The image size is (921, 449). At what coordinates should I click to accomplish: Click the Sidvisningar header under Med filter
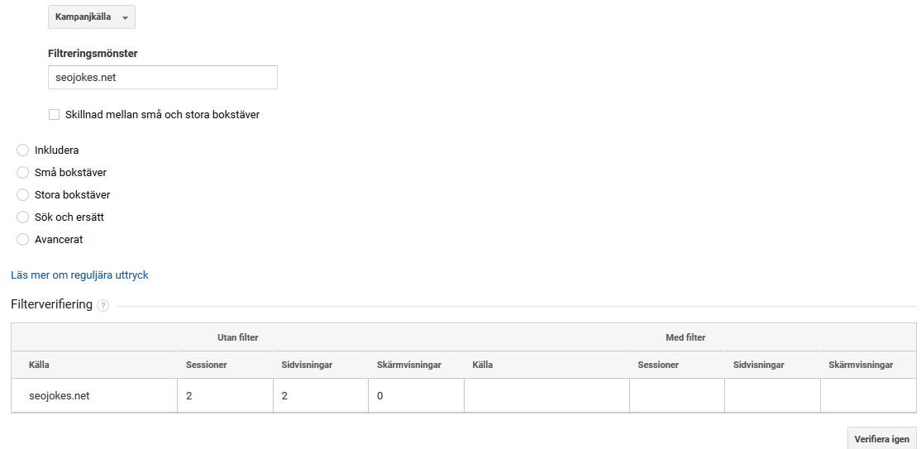(x=758, y=365)
